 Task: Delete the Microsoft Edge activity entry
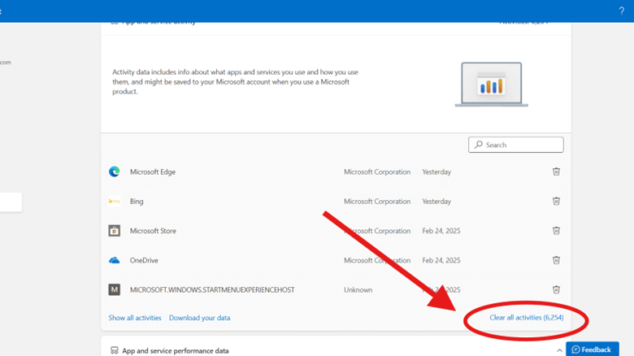[556, 171]
